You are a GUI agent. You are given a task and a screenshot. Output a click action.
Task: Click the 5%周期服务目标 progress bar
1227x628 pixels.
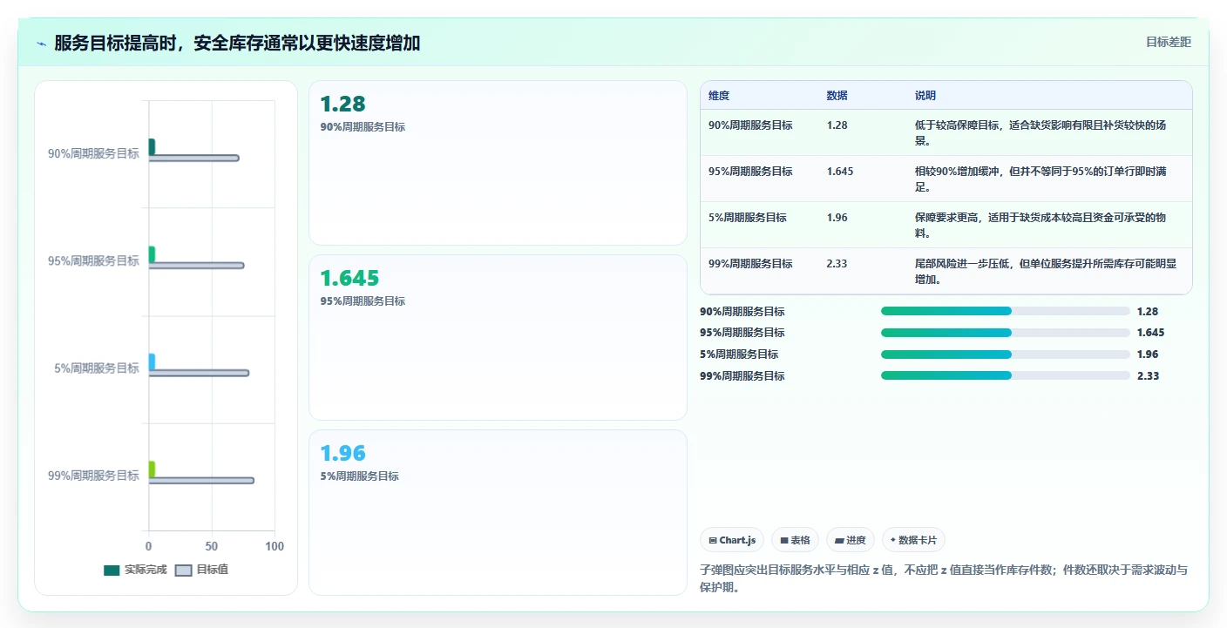1005,355
